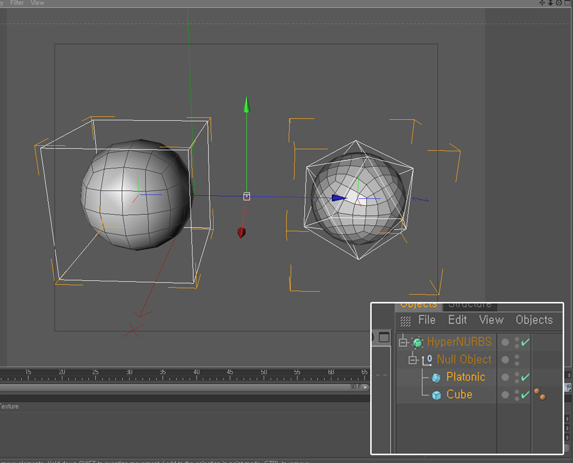Select the Platonic item in object tree
Image resolution: width=573 pixels, height=463 pixels.
(x=465, y=377)
